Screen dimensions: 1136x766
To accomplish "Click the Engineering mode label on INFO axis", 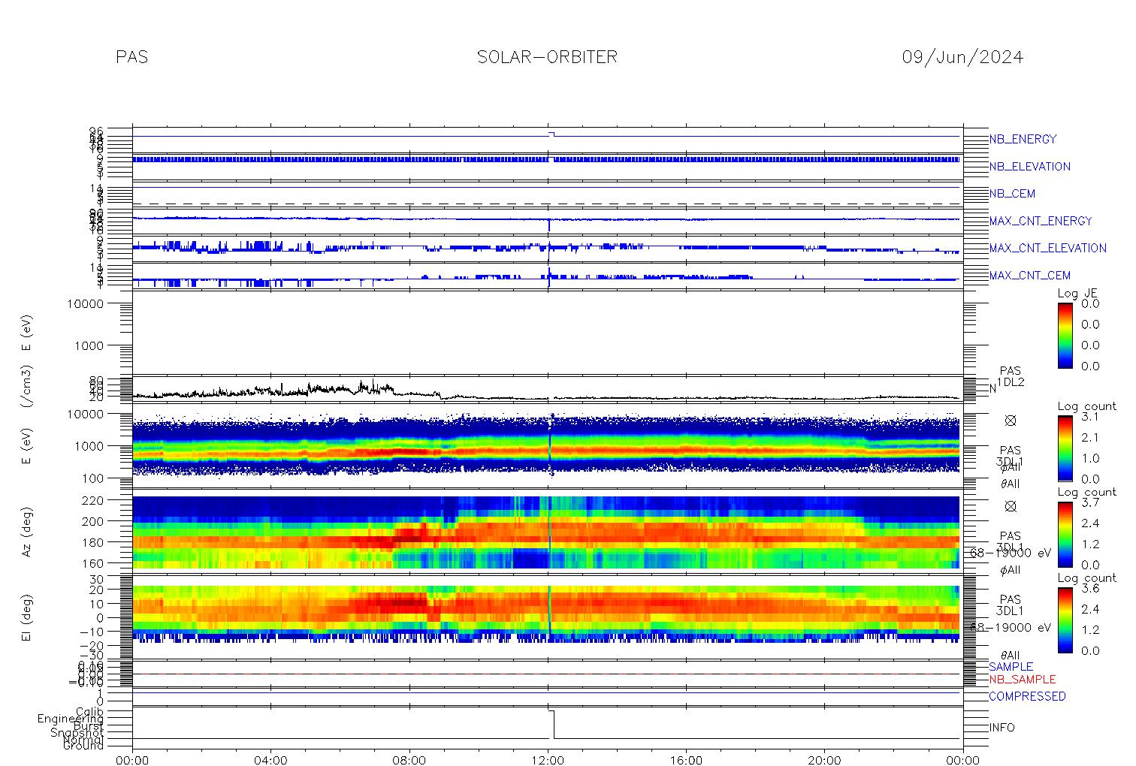I will 71,719.
